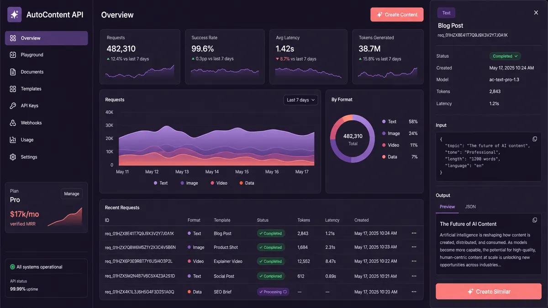Screen dimensions: 548x308
Task: Open more options for Explainer Video row
Action: (x=414, y=261)
